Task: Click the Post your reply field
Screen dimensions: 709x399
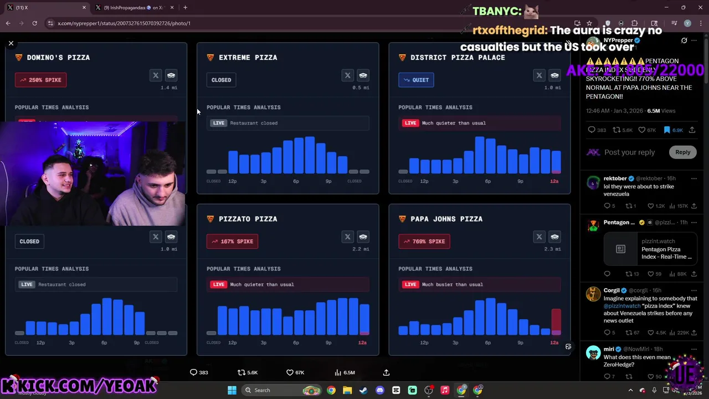Action: [x=629, y=152]
